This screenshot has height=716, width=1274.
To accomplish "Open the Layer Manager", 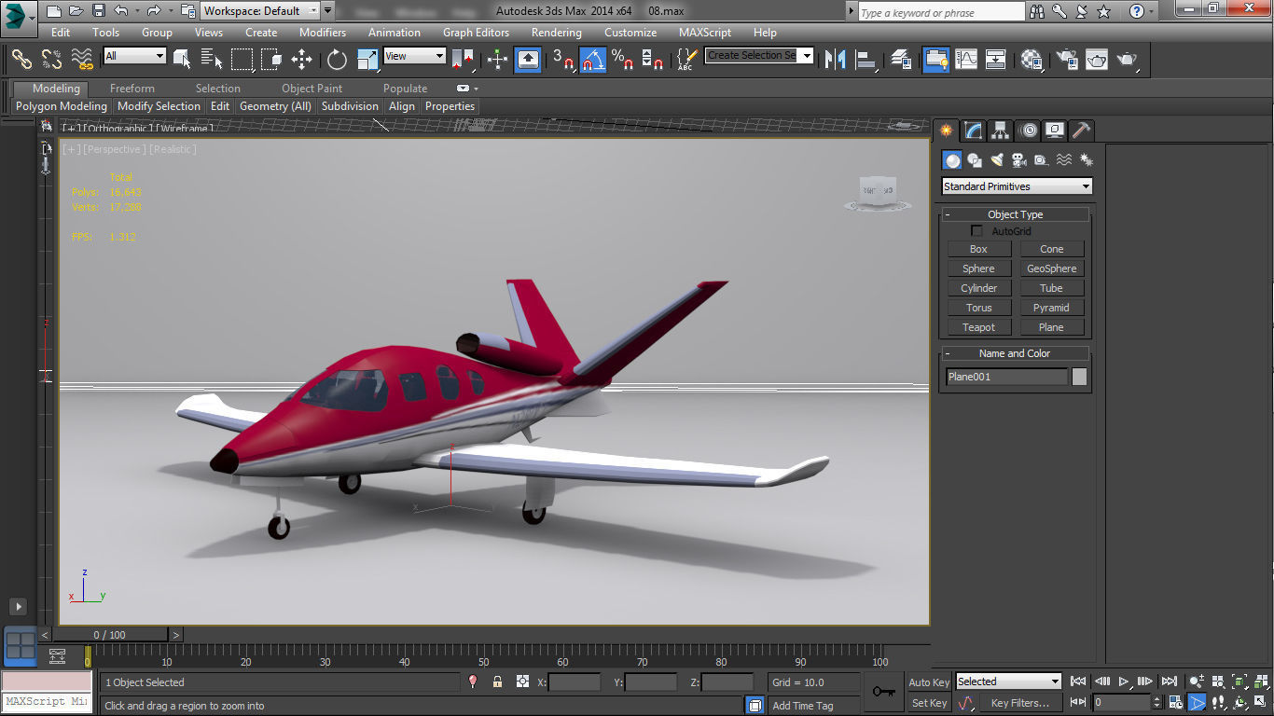I will [901, 60].
